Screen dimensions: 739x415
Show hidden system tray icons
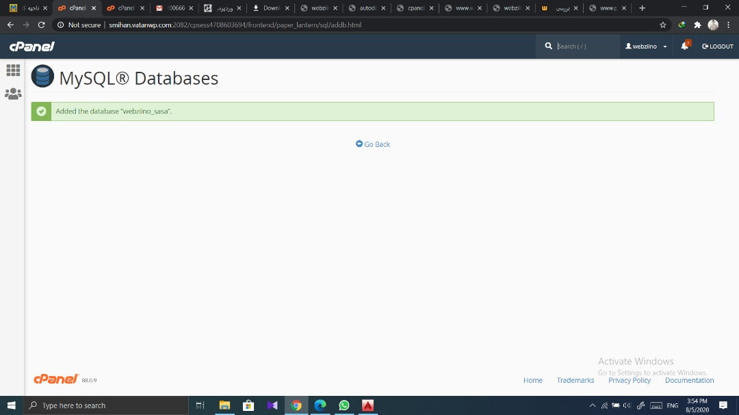593,405
